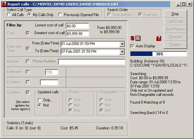Toggle the Auto Display checkbox
This screenshot has width=194, height=139.
[x=132, y=46]
